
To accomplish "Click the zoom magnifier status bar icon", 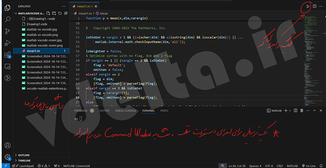I will pos(223,166).
